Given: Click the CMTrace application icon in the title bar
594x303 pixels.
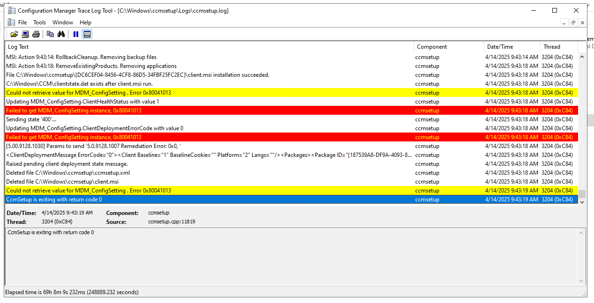Looking at the screenshot, I should point(10,10).
